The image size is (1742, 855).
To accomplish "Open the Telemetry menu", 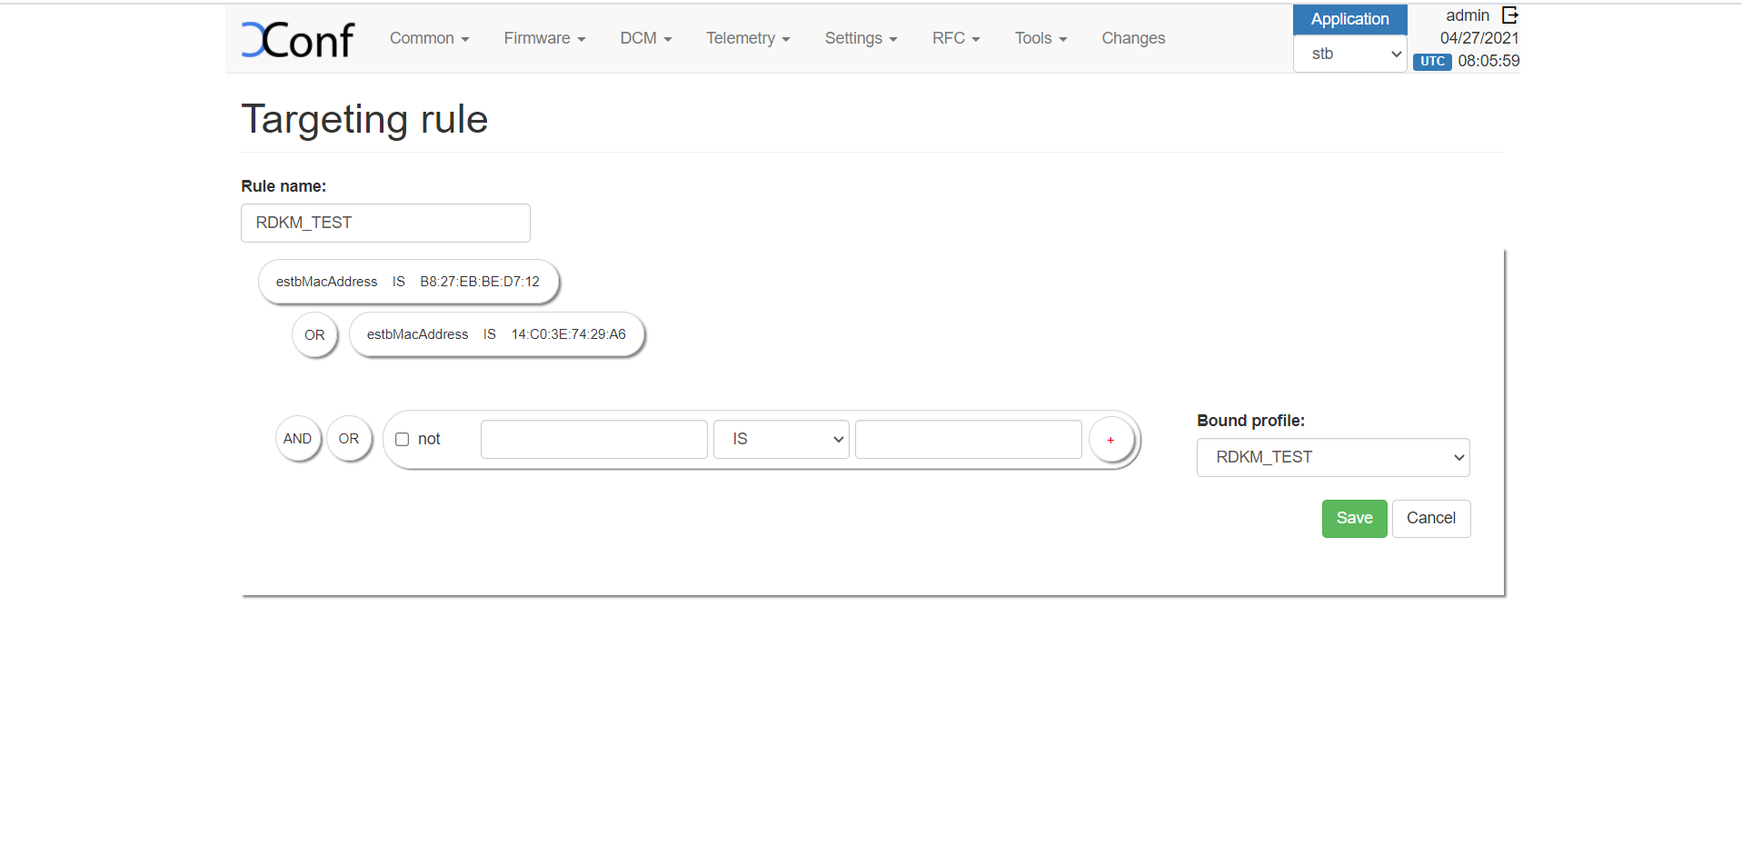I will 748,38.
